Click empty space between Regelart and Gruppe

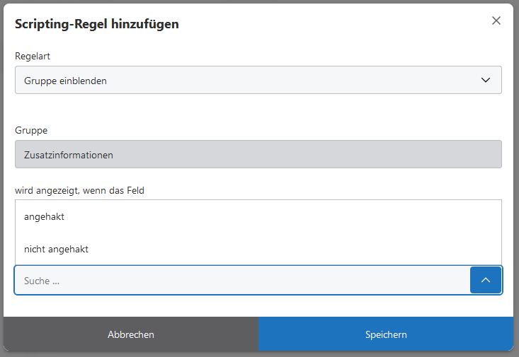coord(258,108)
